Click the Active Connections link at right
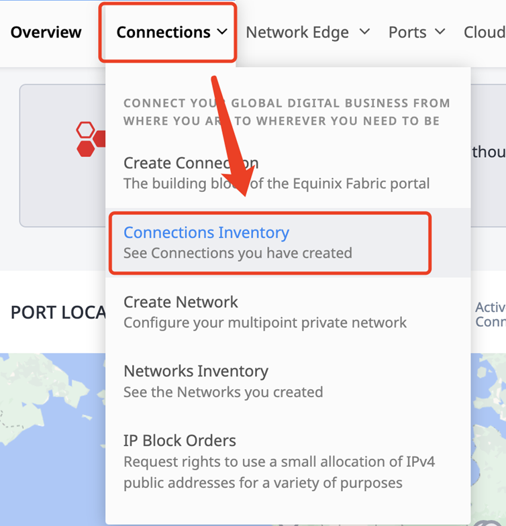 point(490,315)
